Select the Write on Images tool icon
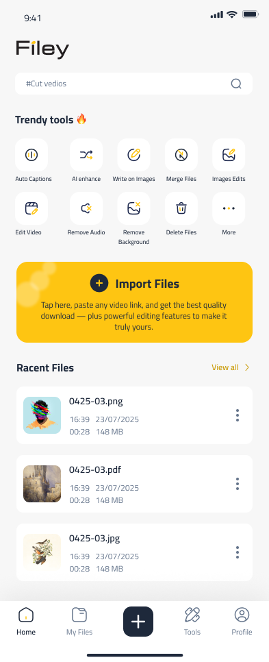Image resolution: width=269 pixels, height=662 pixels. (x=133, y=155)
